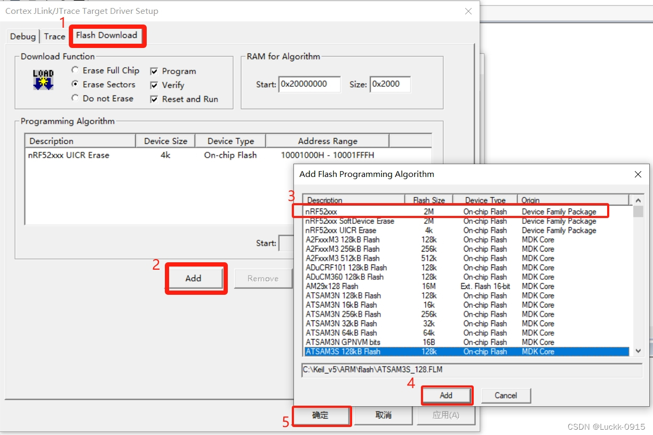The width and height of the screenshot is (653, 435).
Task: Click Cancel in Flash Programming Algorithm dialog
Action: tap(506, 396)
